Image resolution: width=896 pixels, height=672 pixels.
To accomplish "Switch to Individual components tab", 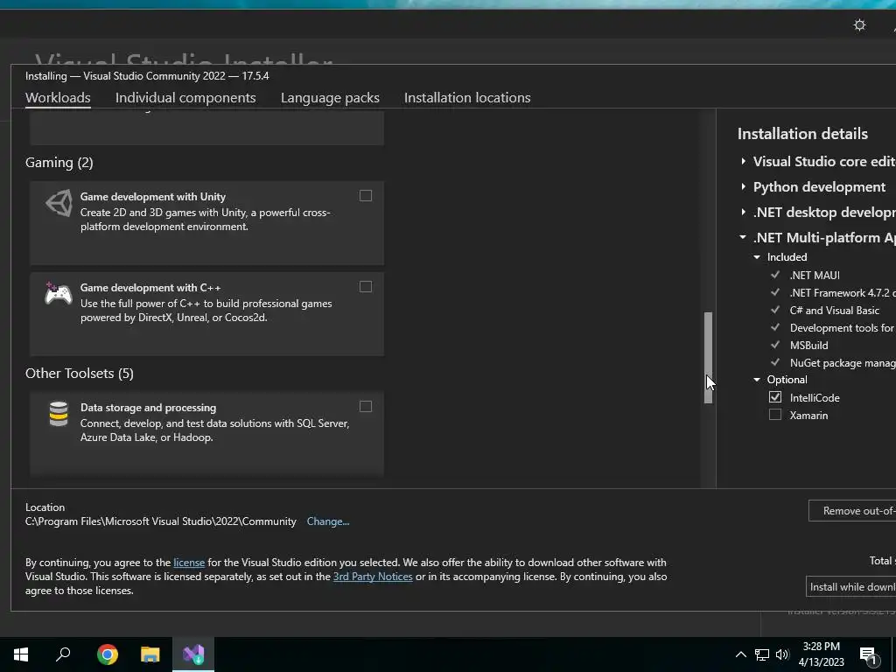I will point(185,98).
